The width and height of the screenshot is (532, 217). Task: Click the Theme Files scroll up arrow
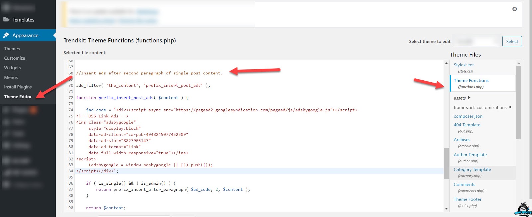[x=519, y=63]
